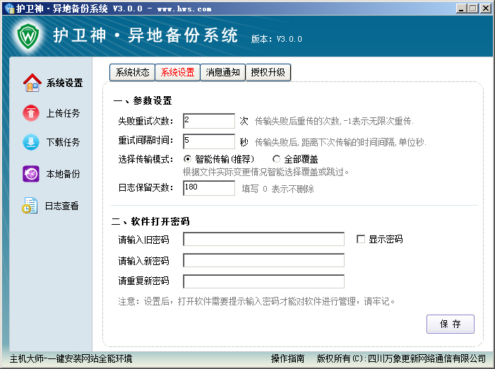Select 智能传输(推荐) radio button
The width and height of the screenshot is (495, 369).
click(x=188, y=159)
